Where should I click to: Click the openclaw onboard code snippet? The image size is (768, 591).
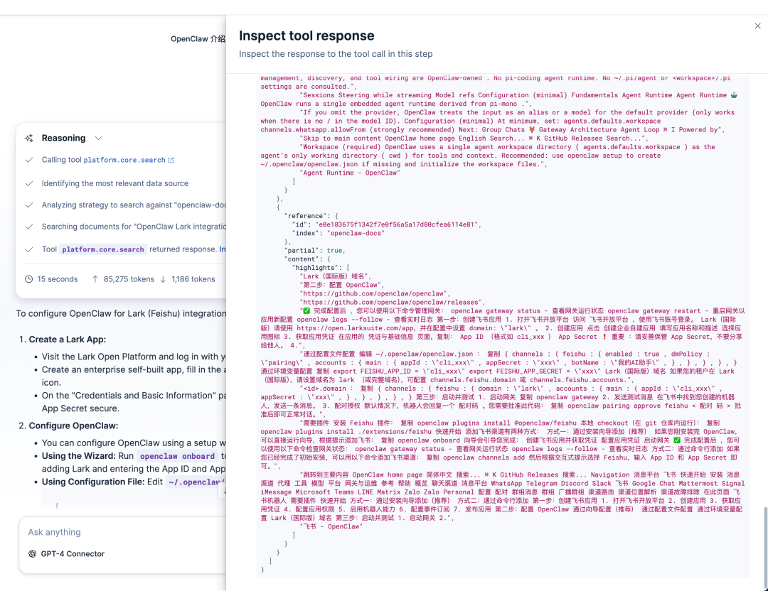(177, 456)
